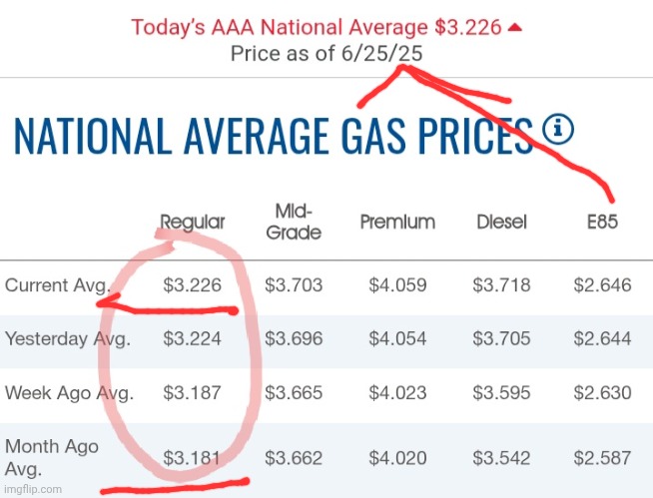Click the current Diesel price $3.718
The width and height of the screenshot is (653, 498).
[501, 285]
